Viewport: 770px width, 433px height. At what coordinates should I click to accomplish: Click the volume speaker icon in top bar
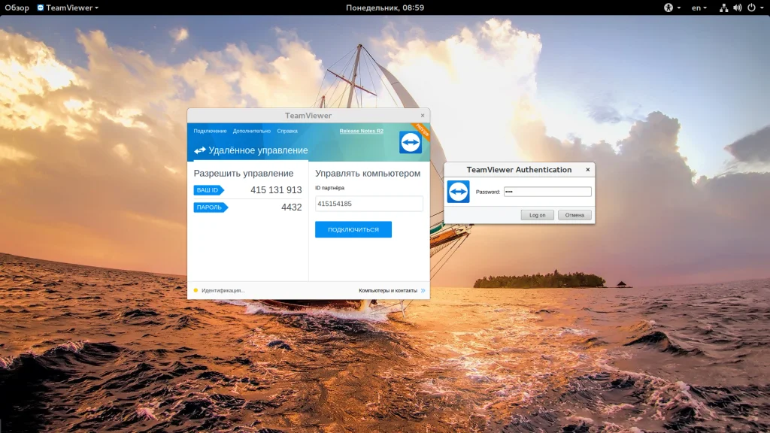click(x=737, y=8)
